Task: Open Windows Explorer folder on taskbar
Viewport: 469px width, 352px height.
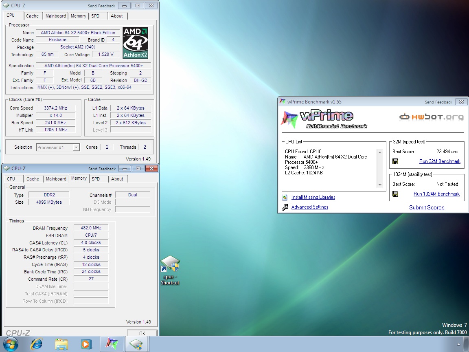Action: 61,344
